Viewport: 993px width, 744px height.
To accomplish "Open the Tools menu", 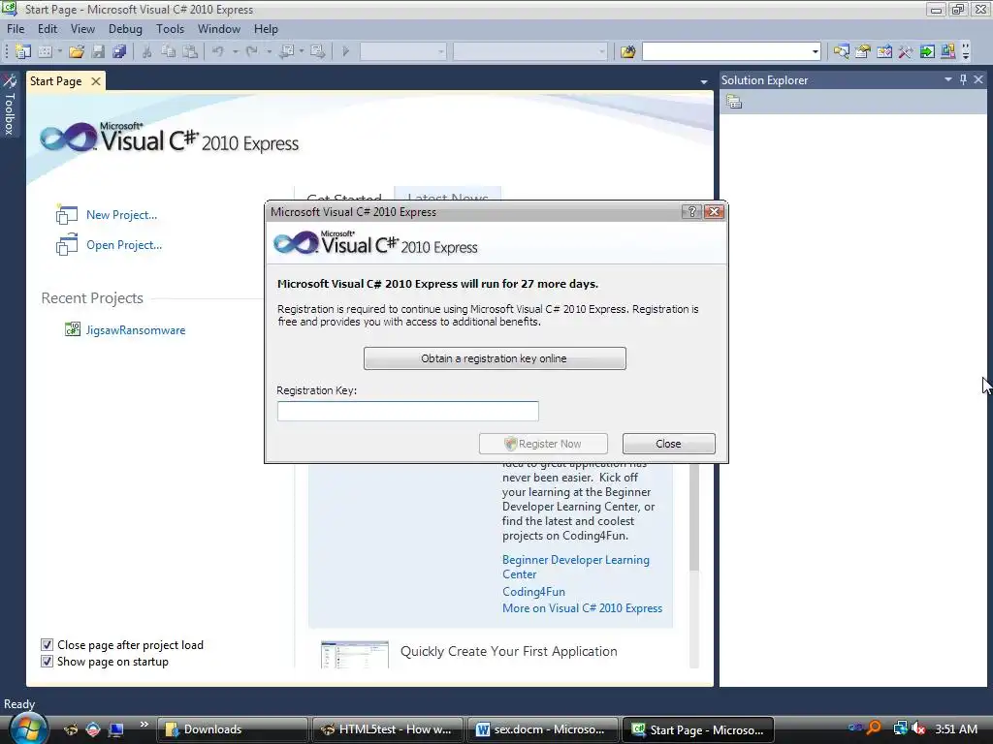I will pyautogui.click(x=170, y=28).
